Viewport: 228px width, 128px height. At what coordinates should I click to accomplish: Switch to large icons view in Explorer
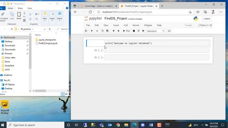coord(66,94)
